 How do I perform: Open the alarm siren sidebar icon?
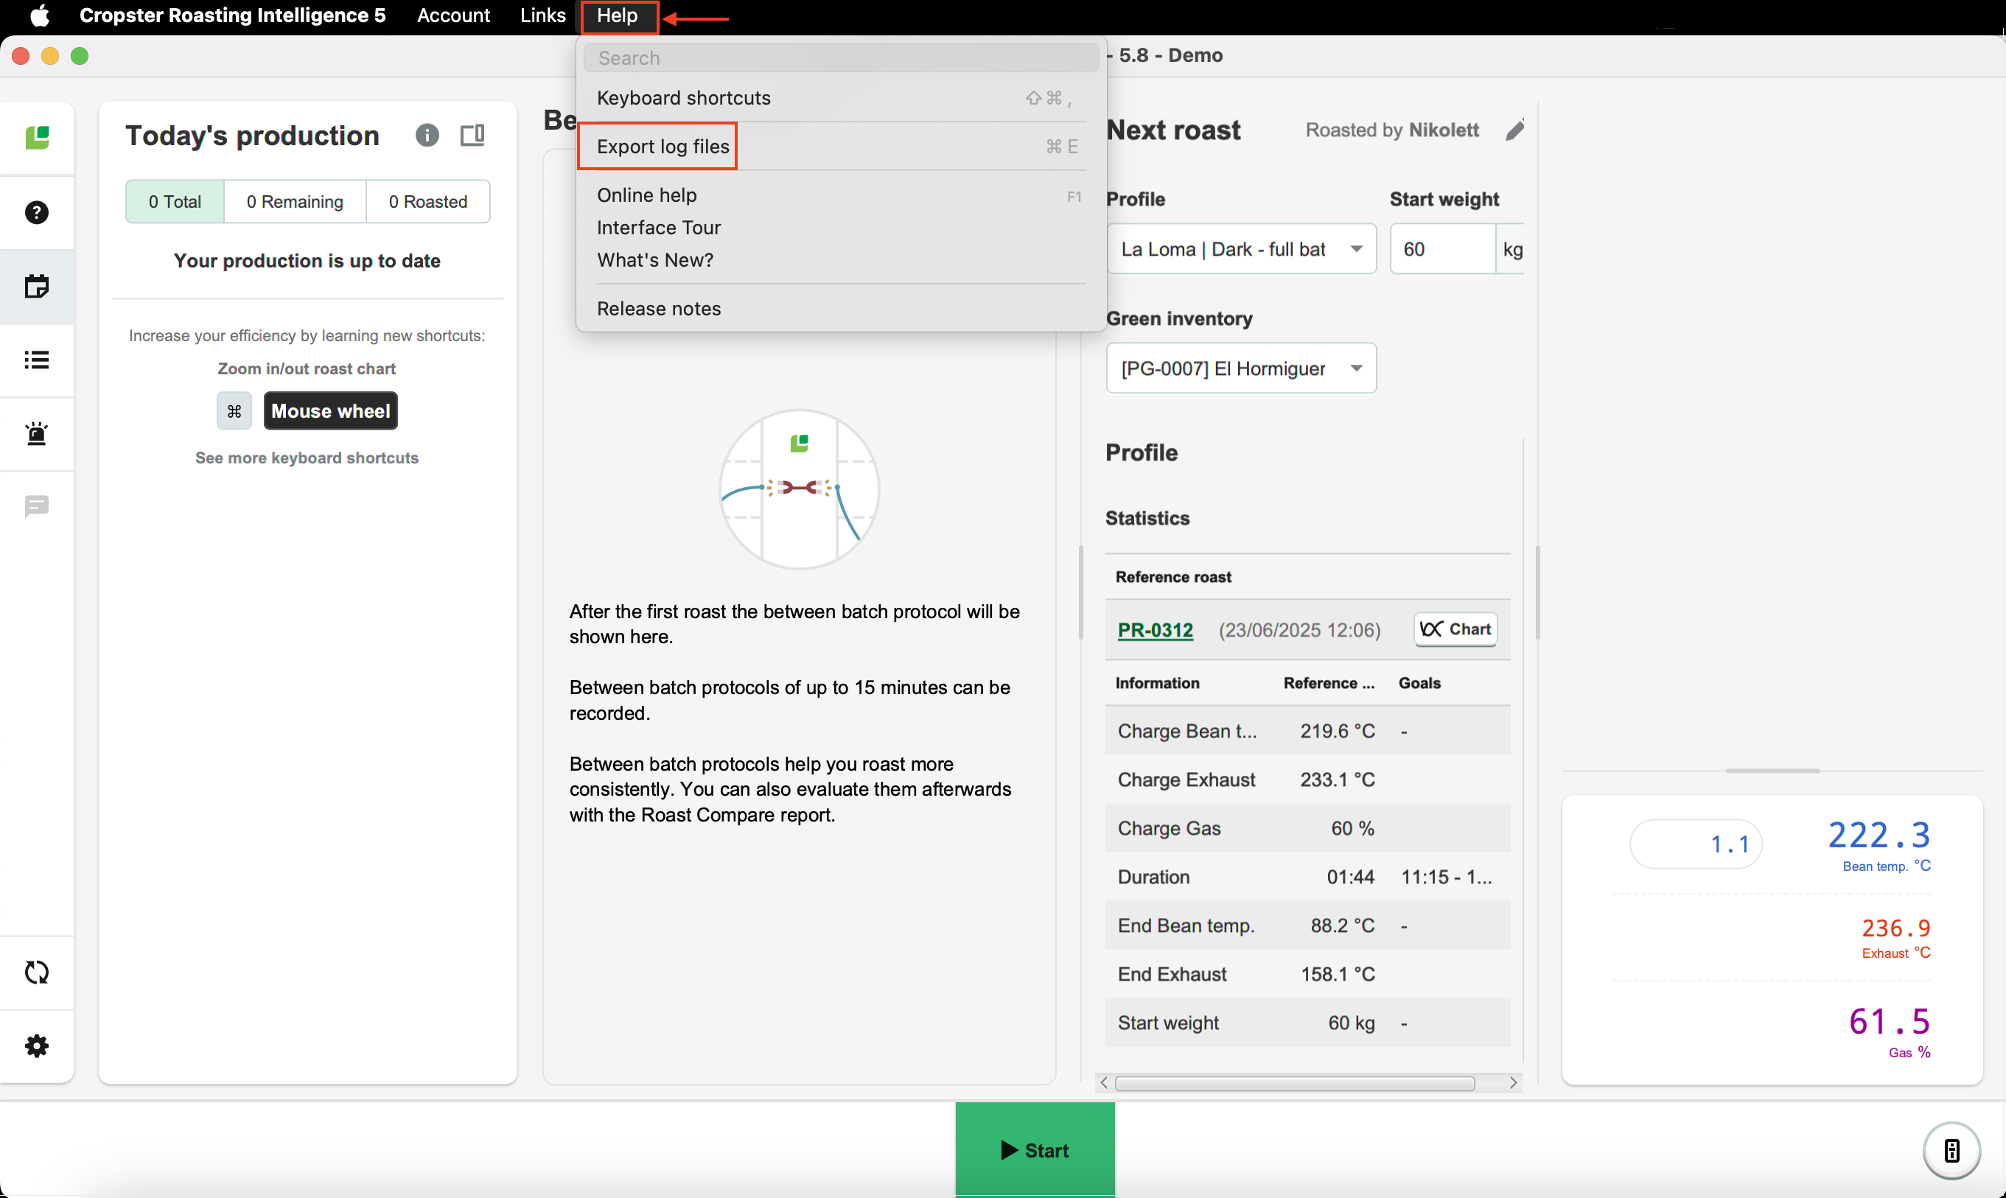click(x=37, y=433)
